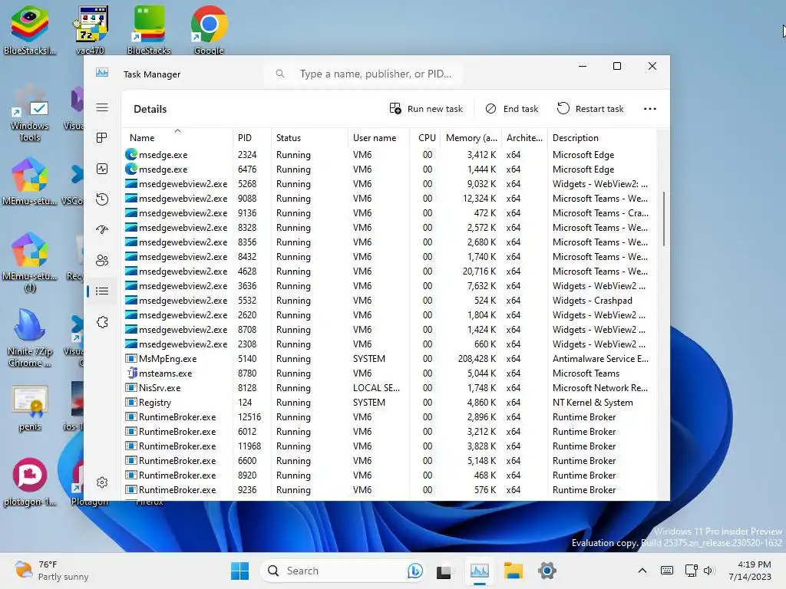Sort by the CPU column header
Screen dimensions: 786x589
click(425, 138)
